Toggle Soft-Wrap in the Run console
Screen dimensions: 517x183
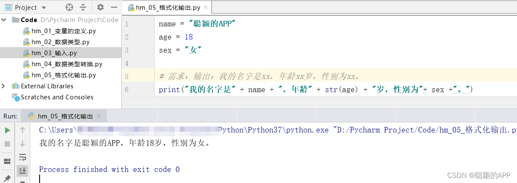23,158
